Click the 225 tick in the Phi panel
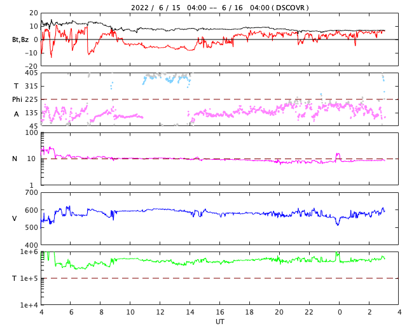407x326 pixels. point(31,99)
